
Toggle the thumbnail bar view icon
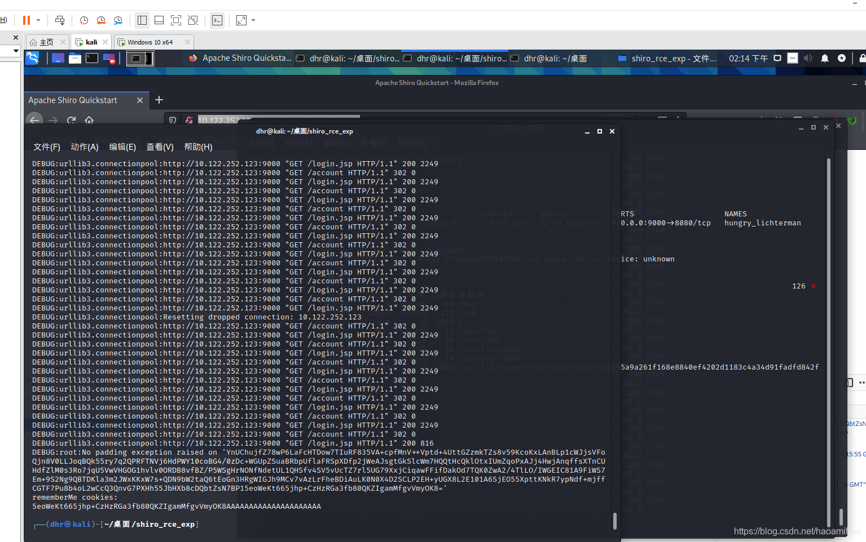pos(159,20)
